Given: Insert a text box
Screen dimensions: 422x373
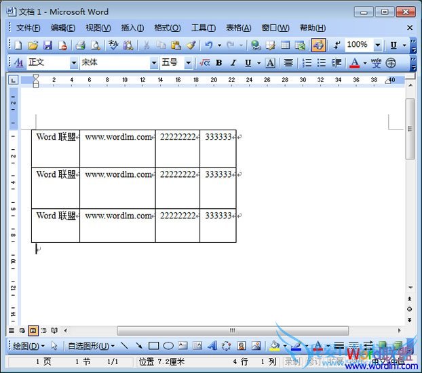Looking at the screenshot, I should tap(183, 346).
